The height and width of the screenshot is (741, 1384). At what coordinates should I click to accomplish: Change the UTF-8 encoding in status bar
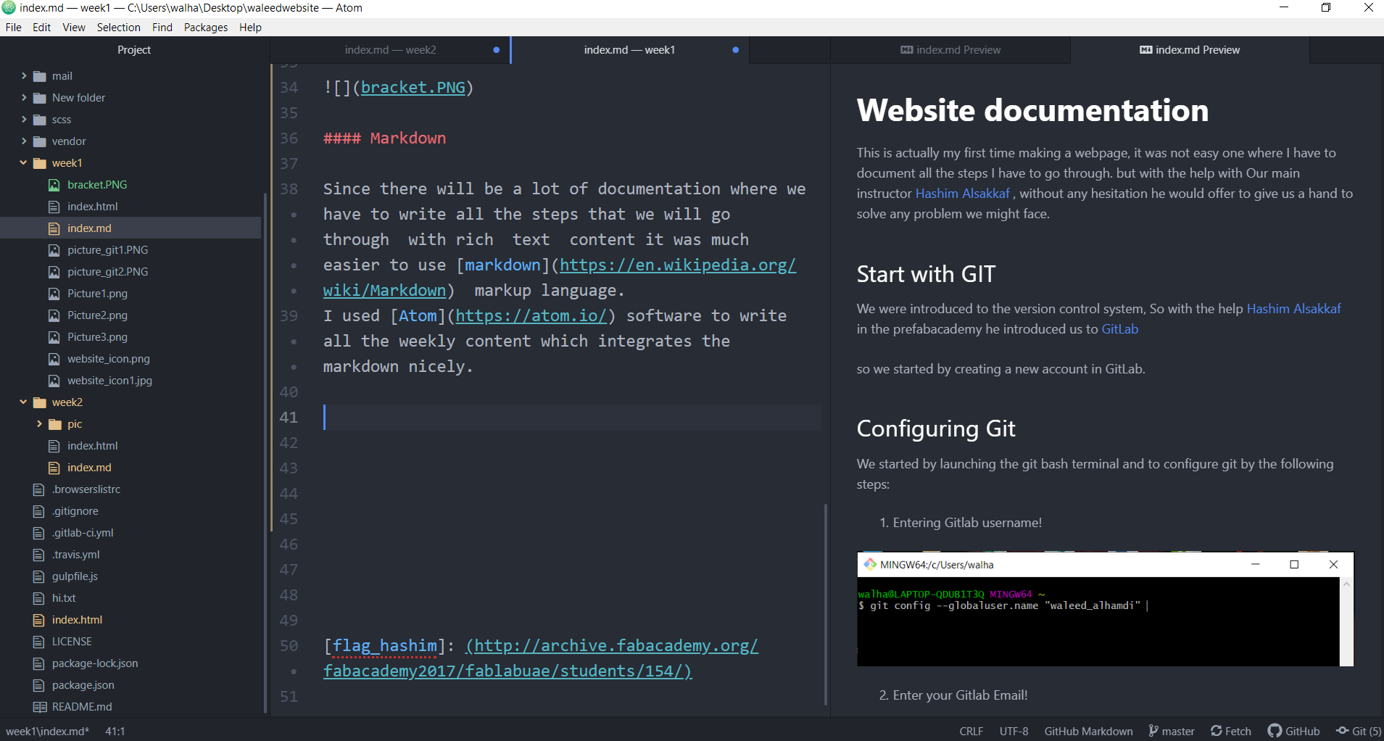(x=1014, y=731)
